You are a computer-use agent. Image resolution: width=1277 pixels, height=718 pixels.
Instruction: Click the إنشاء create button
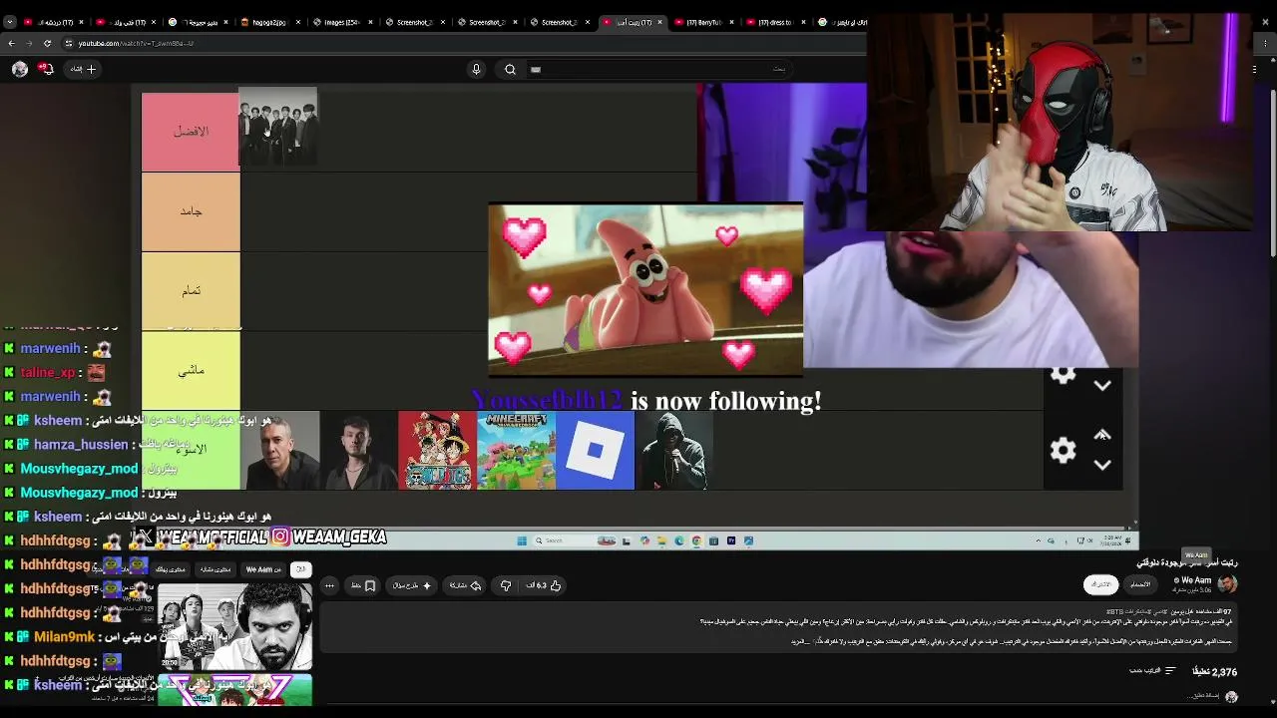click(83, 69)
